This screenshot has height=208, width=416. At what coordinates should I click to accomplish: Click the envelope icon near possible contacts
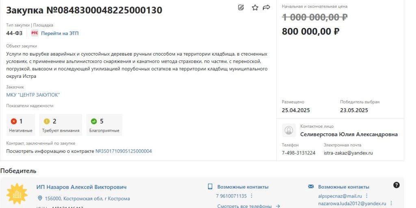[311, 187]
